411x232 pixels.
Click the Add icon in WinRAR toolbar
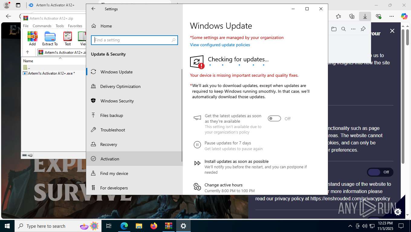pyautogui.click(x=32, y=39)
